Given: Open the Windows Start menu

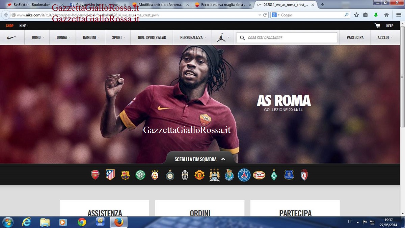Looking at the screenshot, I should [7, 222].
